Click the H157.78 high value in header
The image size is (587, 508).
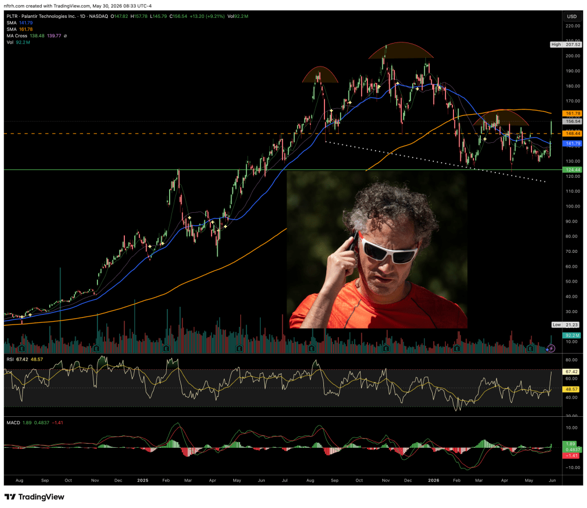tap(139, 17)
